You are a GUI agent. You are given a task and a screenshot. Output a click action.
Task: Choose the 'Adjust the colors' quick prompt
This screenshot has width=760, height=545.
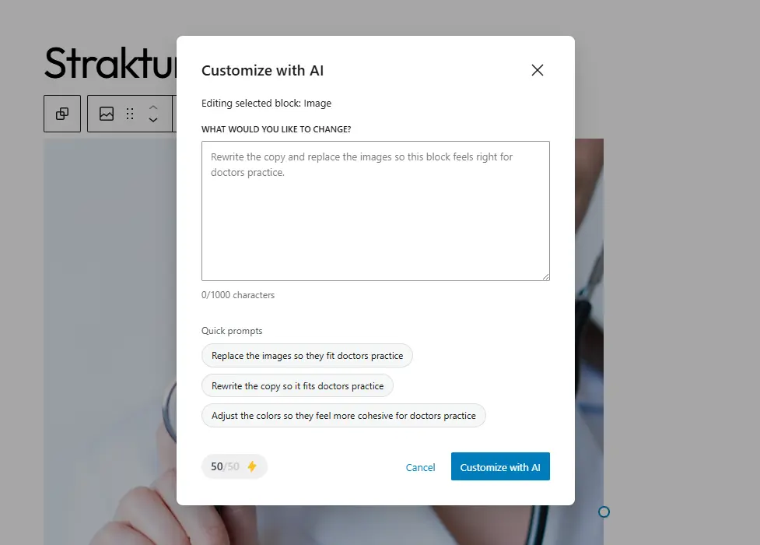coord(344,415)
